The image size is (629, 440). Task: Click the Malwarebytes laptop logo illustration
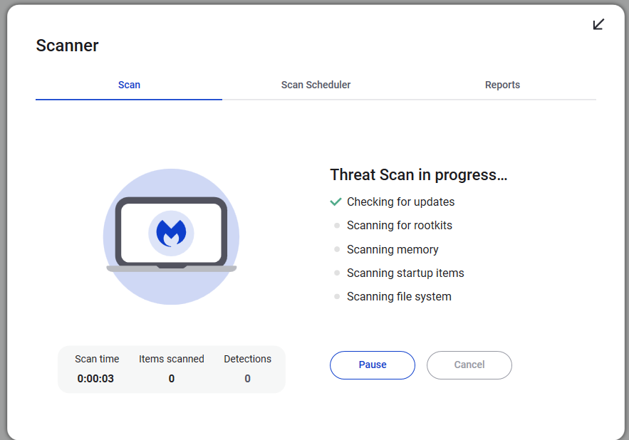171,236
